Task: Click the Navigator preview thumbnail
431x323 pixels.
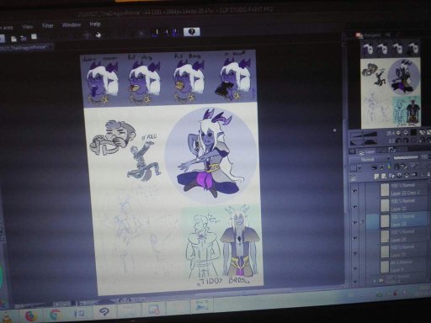Action: pos(391,84)
